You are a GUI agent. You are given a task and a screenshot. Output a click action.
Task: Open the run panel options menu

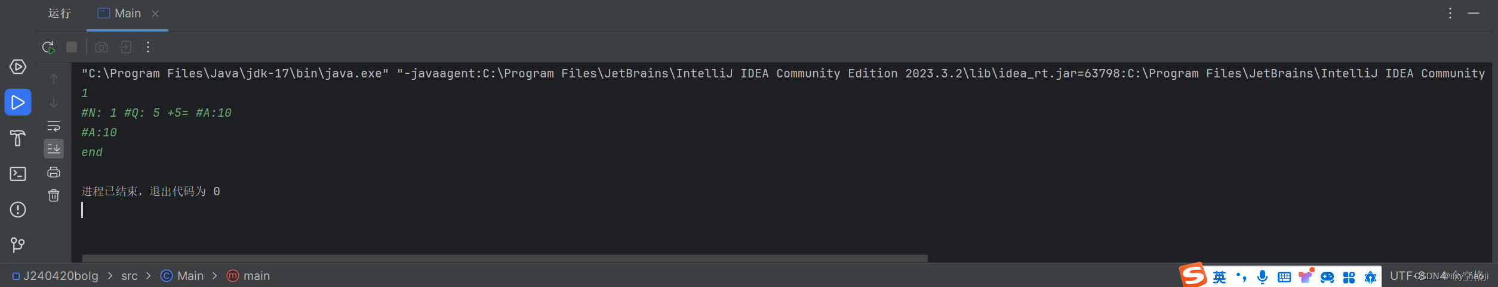click(x=1450, y=13)
